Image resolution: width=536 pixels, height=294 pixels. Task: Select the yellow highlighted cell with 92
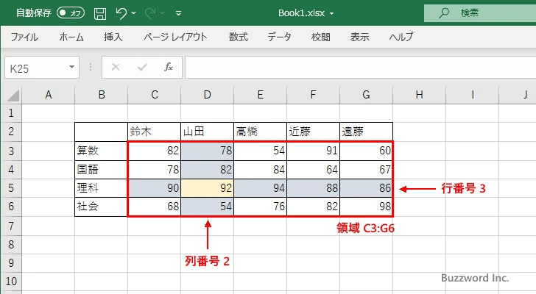207,188
